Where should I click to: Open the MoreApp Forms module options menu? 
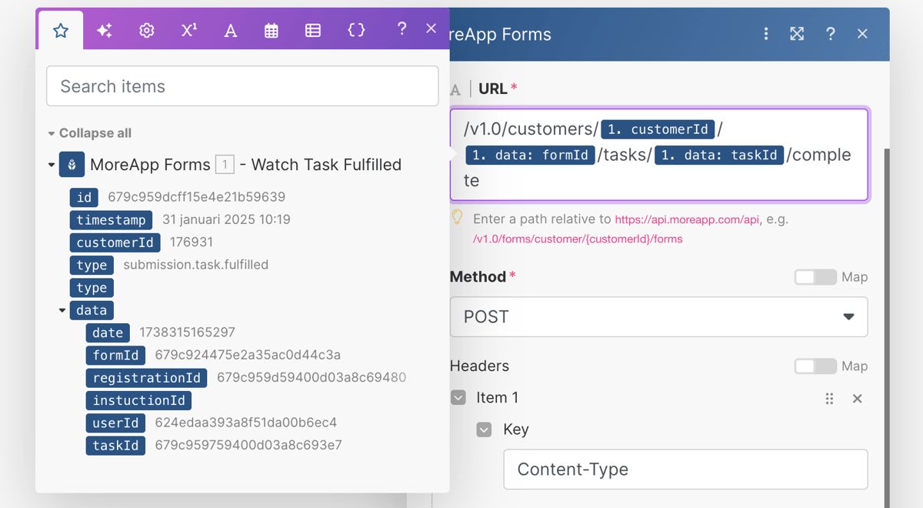(x=765, y=34)
